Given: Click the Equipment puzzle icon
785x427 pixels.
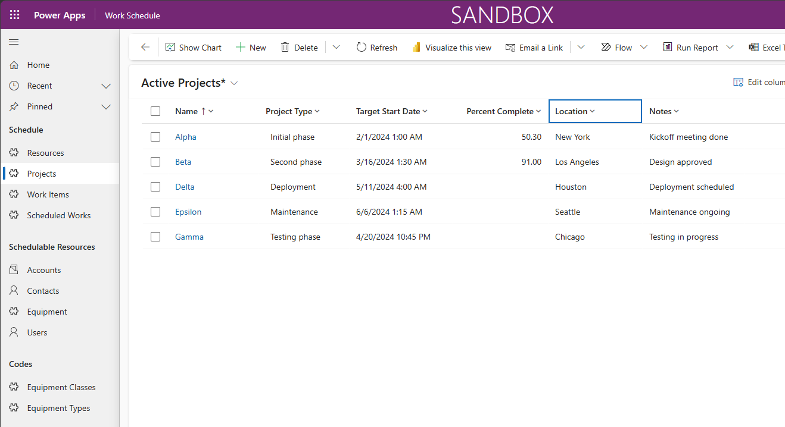Looking at the screenshot, I should (x=14, y=312).
